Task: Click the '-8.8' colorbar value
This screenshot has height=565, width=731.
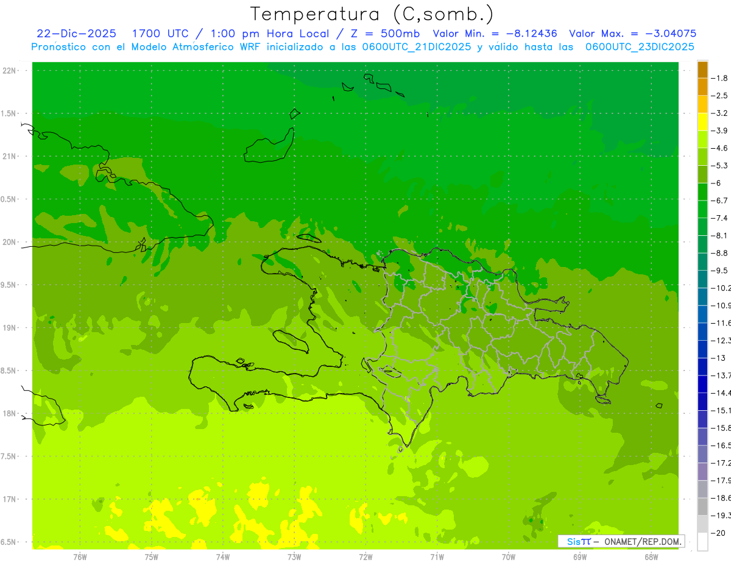Action: [720, 253]
